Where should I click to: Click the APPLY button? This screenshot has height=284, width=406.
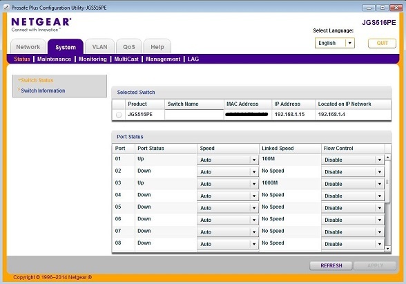[x=375, y=265]
